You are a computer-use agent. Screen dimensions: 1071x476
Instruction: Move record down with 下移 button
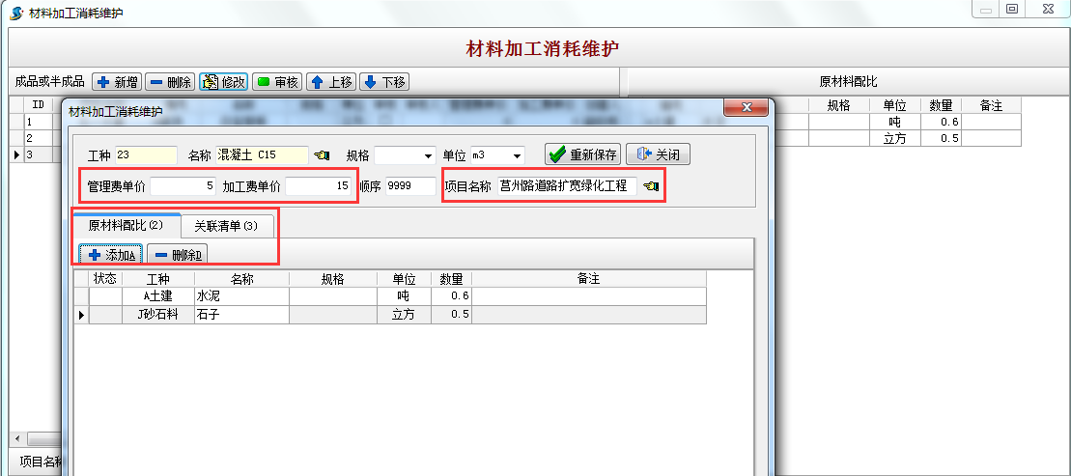(384, 82)
